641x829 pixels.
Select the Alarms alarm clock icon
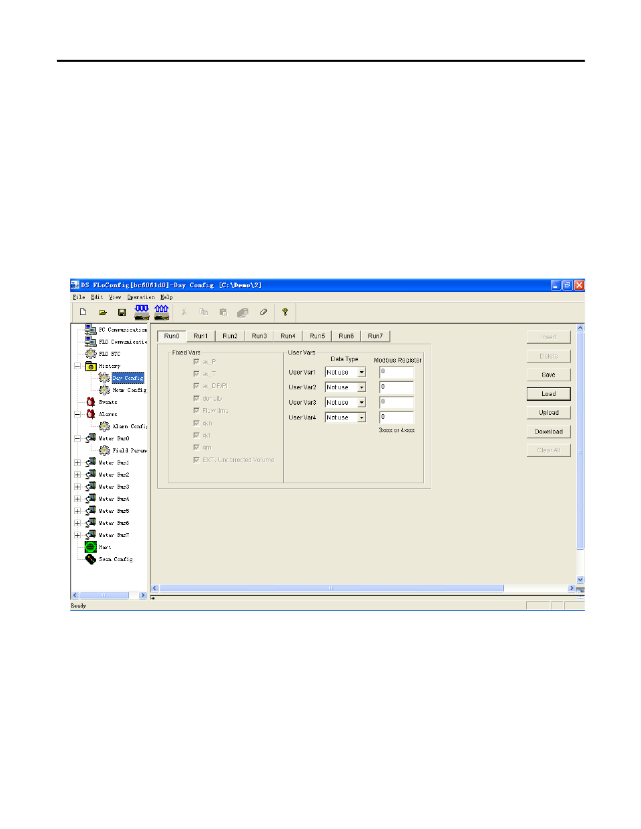coord(91,414)
